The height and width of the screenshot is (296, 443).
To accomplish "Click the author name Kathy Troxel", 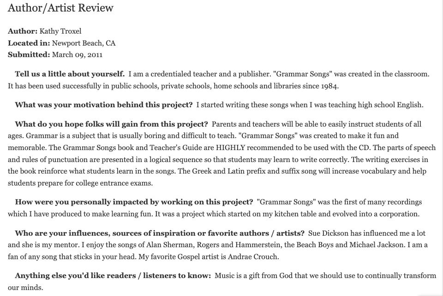I will click(60, 31).
